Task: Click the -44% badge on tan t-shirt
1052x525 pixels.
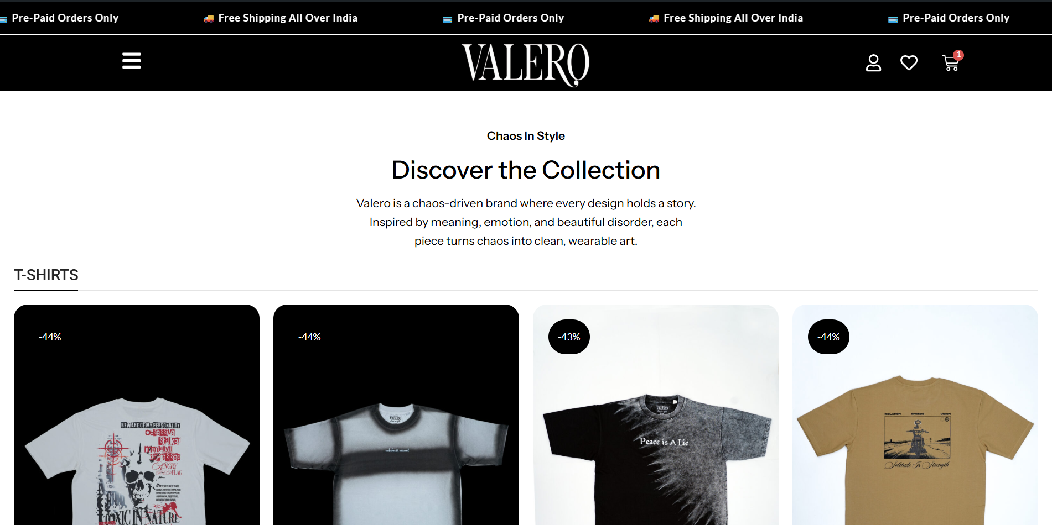Action: tap(828, 337)
